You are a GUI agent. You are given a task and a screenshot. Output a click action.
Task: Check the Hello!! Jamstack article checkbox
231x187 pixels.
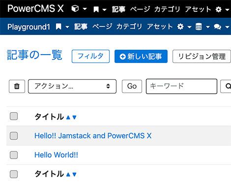(14, 136)
